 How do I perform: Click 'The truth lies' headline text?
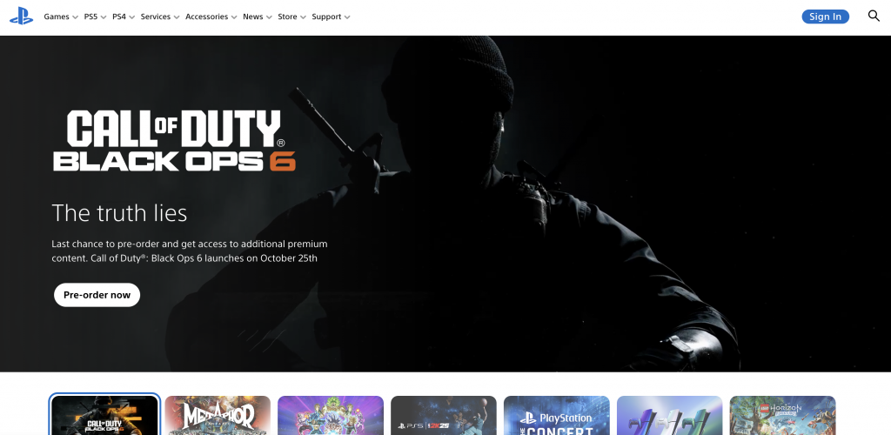tap(119, 213)
